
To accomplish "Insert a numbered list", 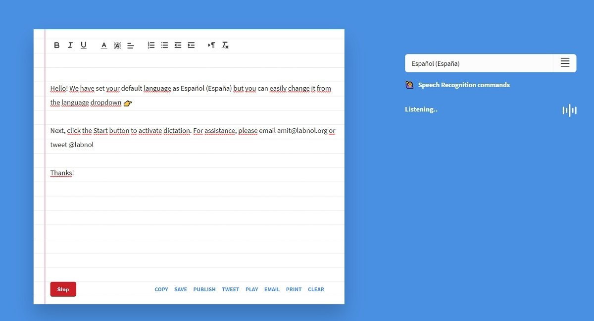I will 151,45.
